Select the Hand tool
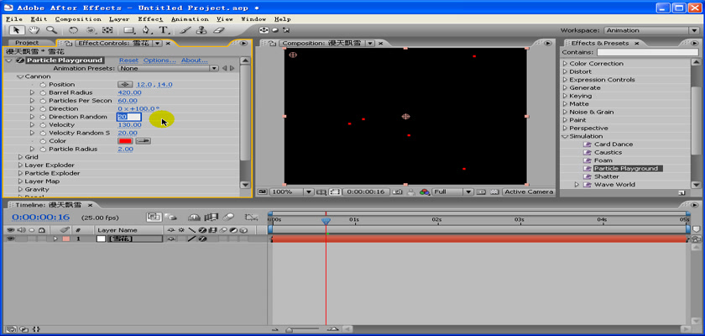Image resolution: width=705 pixels, height=336 pixels. pyautogui.click(x=34, y=30)
